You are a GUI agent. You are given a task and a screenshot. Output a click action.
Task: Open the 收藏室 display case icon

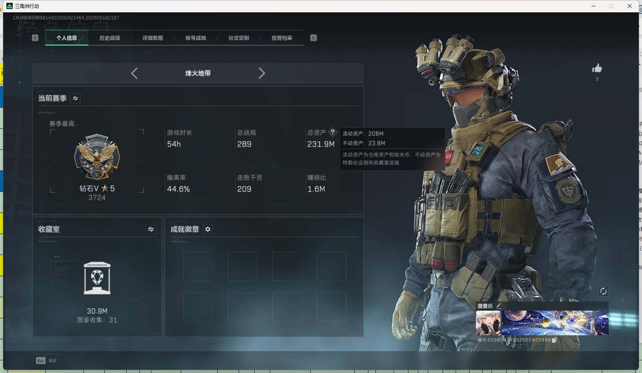click(97, 278)
